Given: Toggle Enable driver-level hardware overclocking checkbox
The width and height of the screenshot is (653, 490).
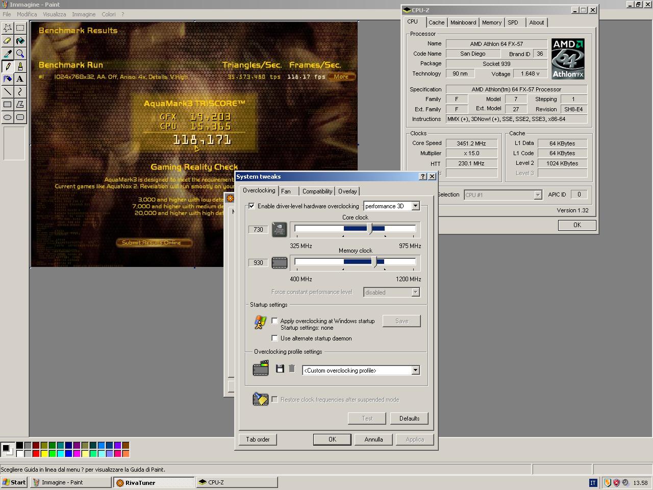Looking at the screenshot, I should (x=252, y=206).
